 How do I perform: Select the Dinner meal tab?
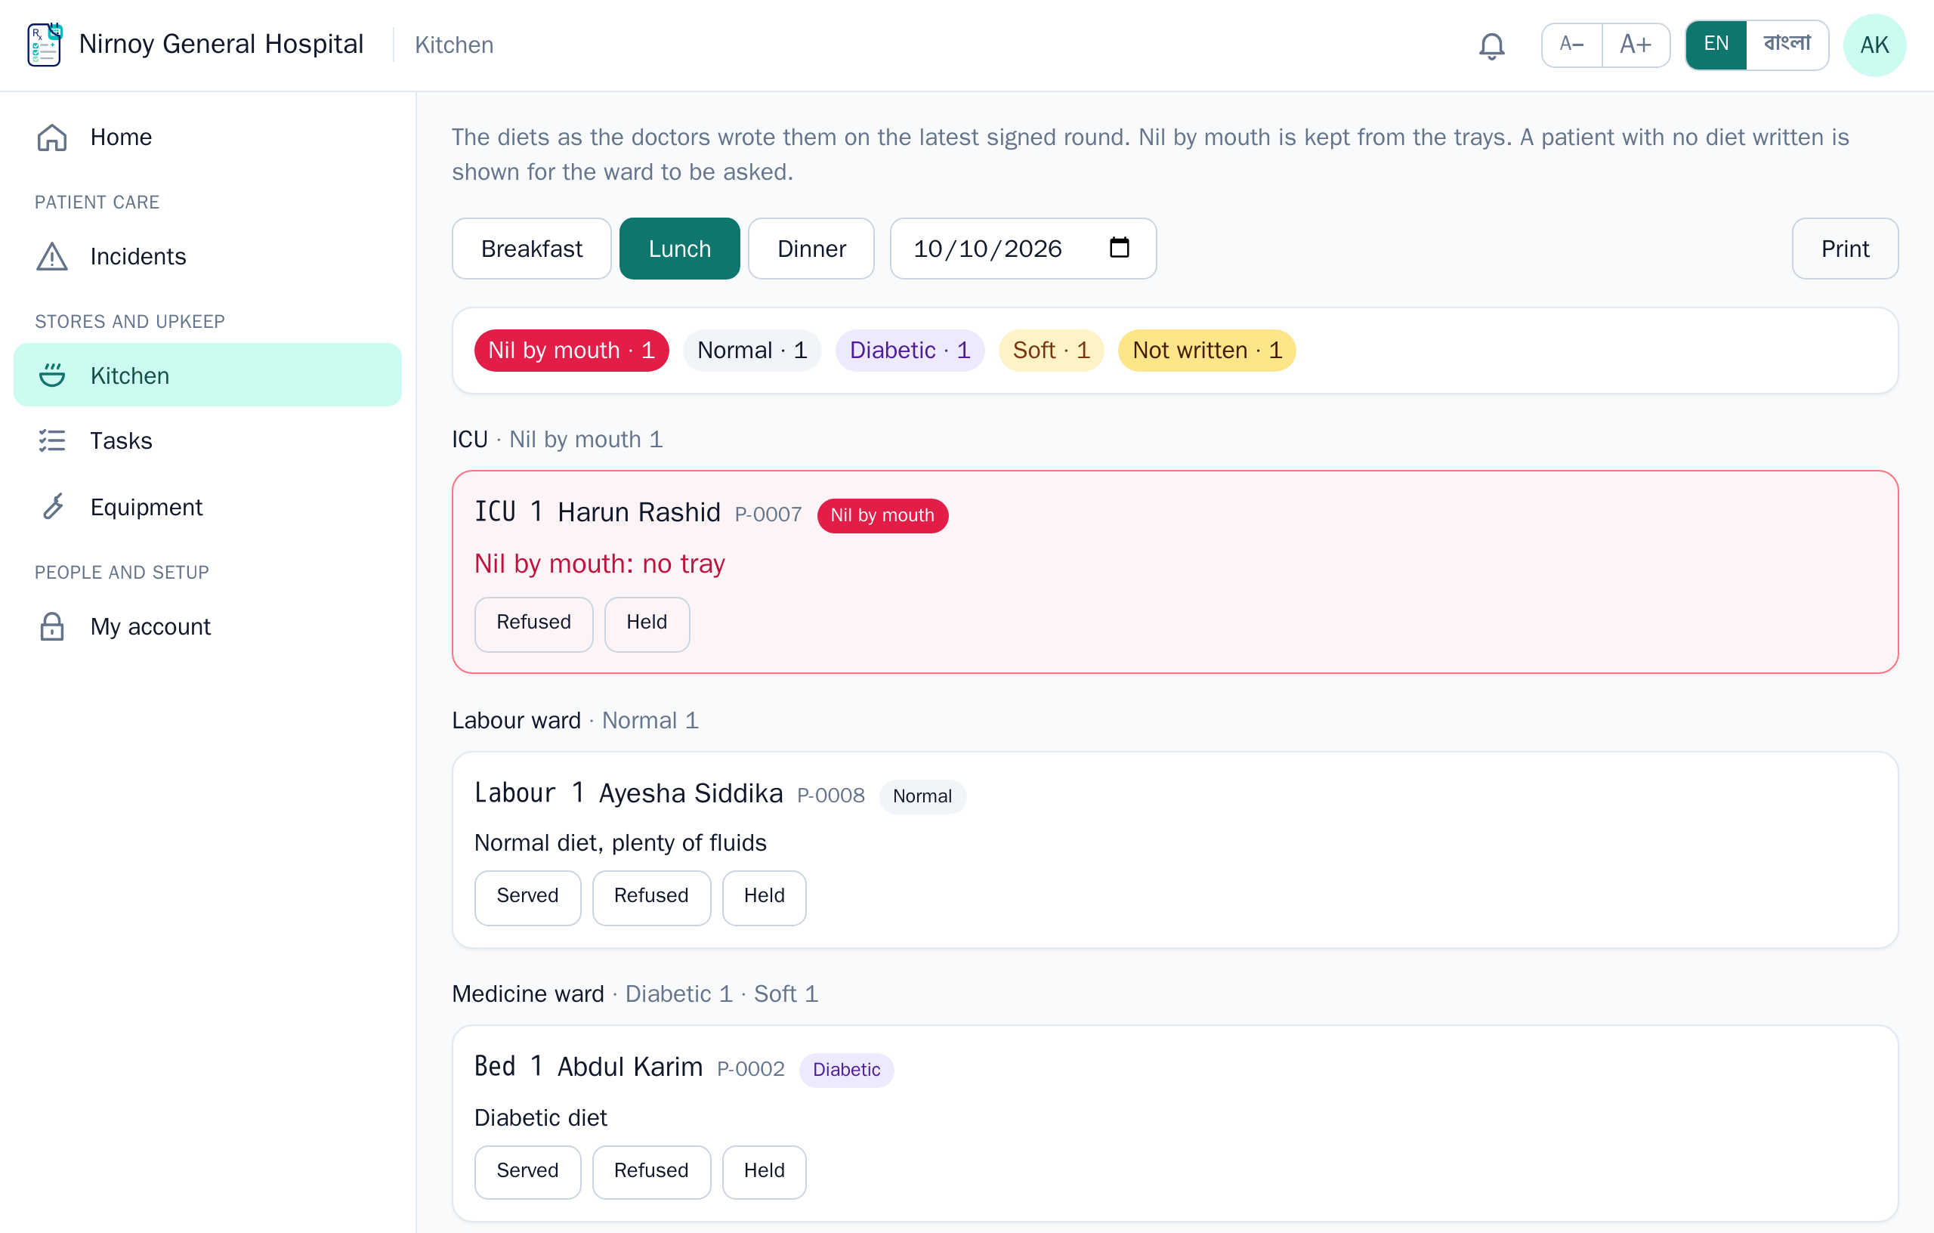click(x=811, y=249)
